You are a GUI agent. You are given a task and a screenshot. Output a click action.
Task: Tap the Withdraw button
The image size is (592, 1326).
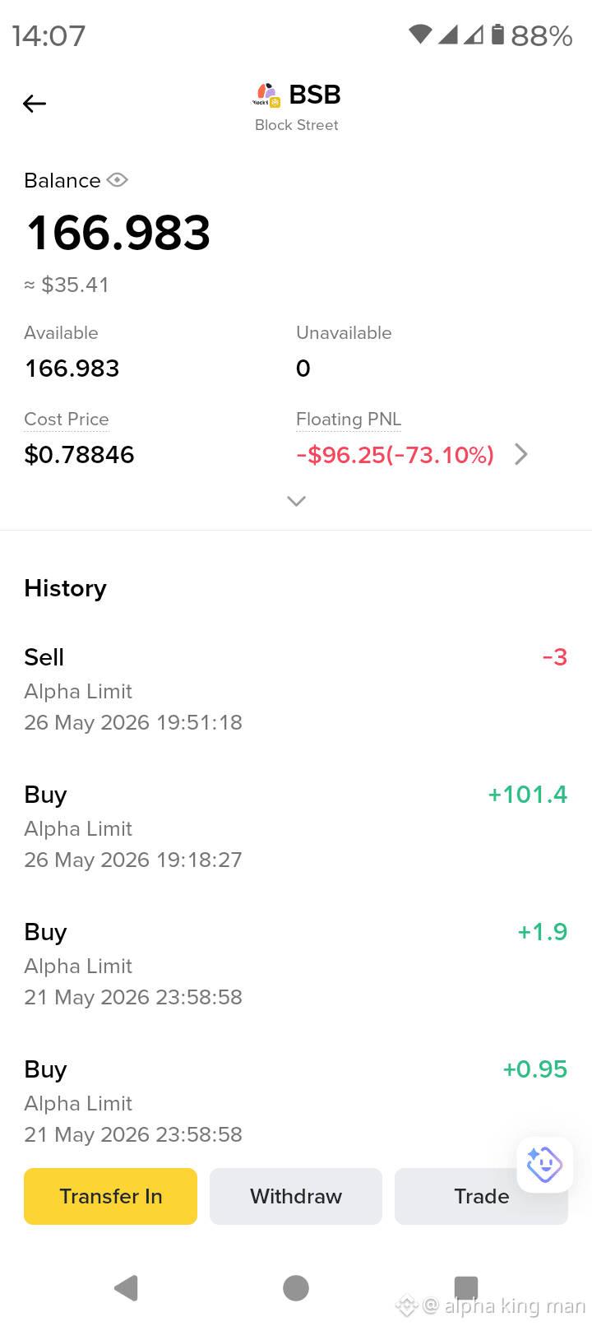point(296,1196)
